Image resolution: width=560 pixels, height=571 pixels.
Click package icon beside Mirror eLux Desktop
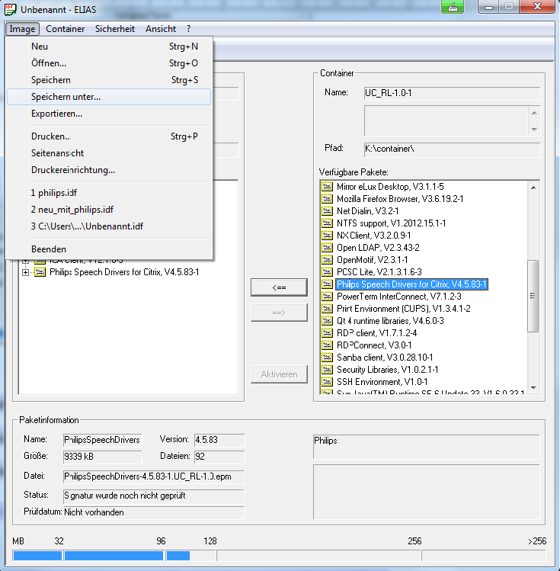click(x=327, y=187)
